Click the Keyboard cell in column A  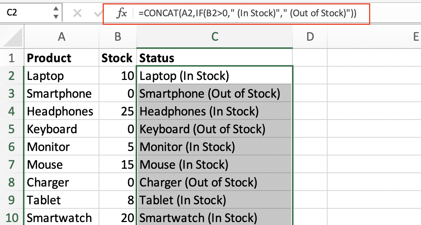[x=62, y=129]
